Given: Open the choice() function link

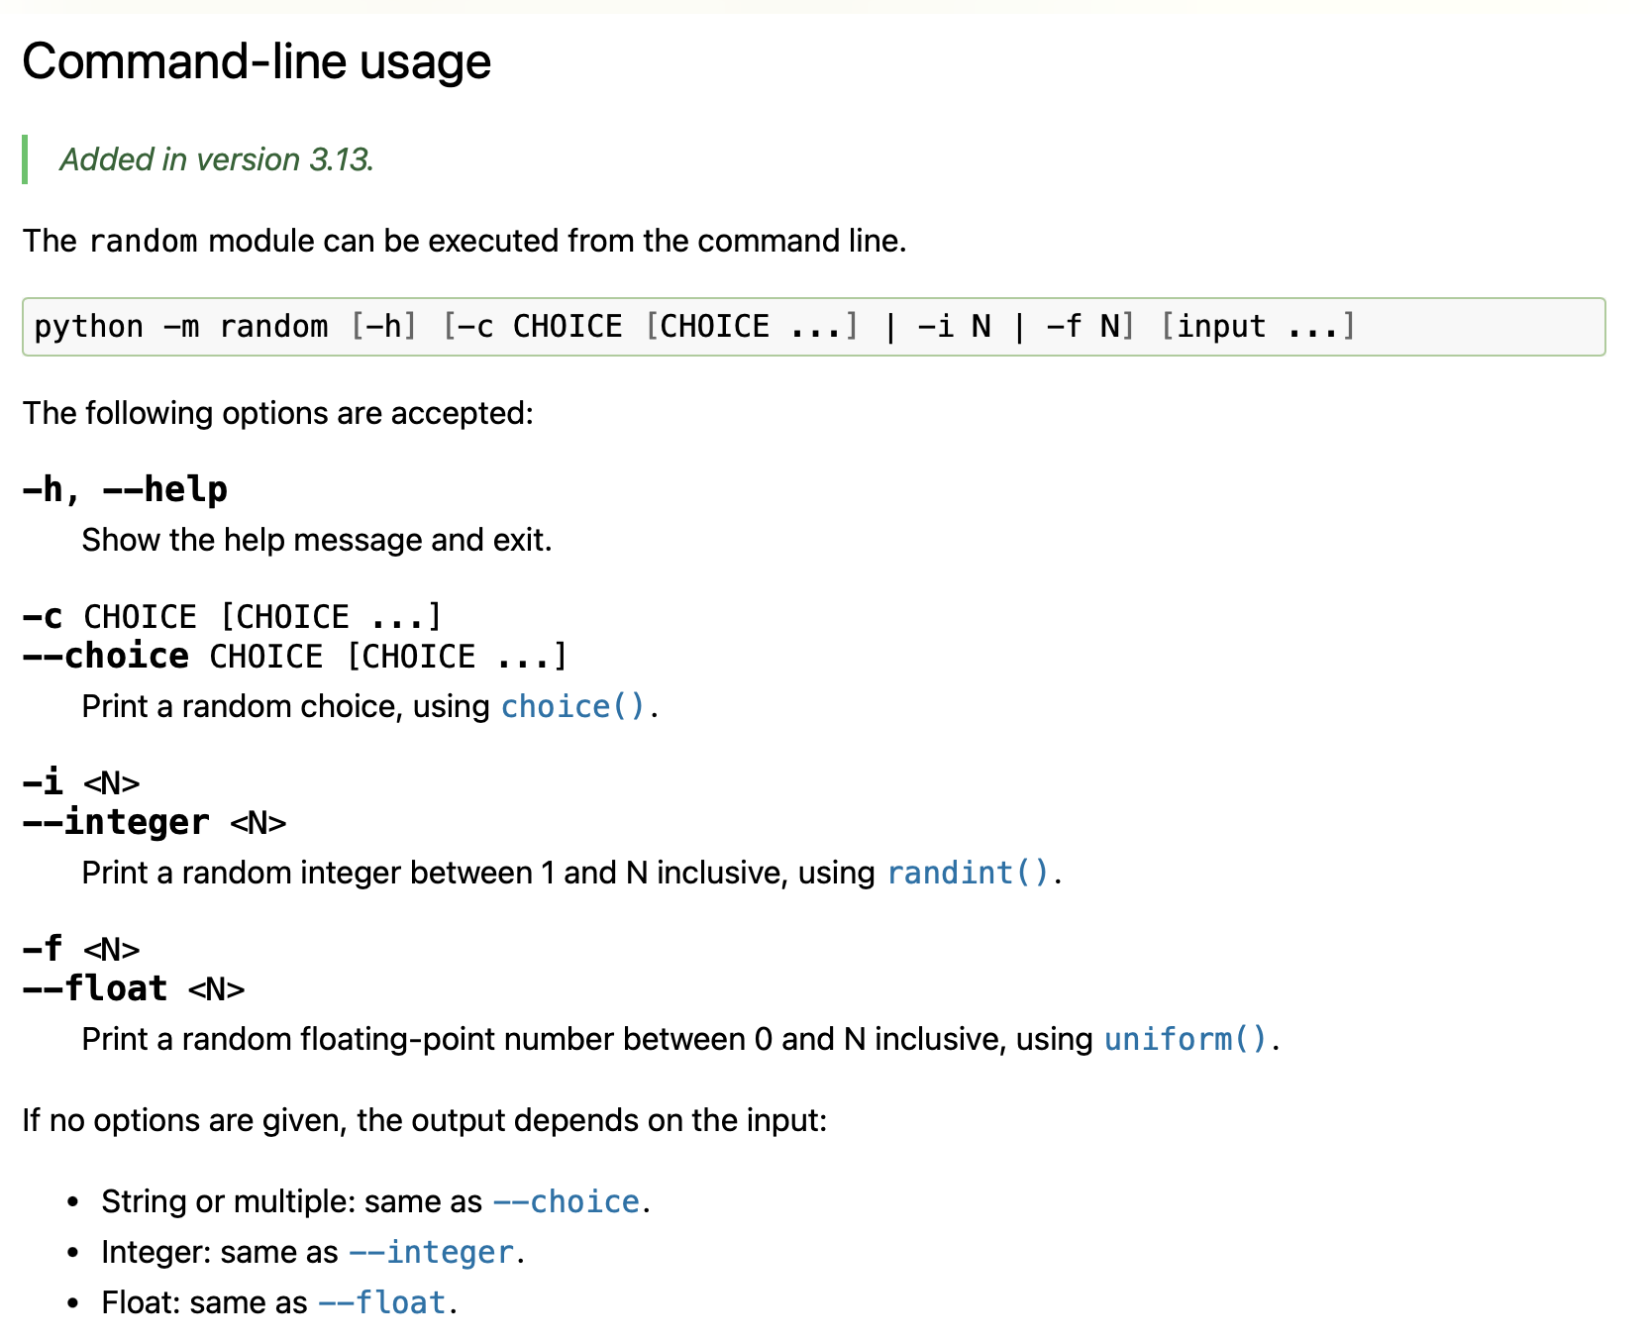Looking at the screenshot, I should point(572,707).
